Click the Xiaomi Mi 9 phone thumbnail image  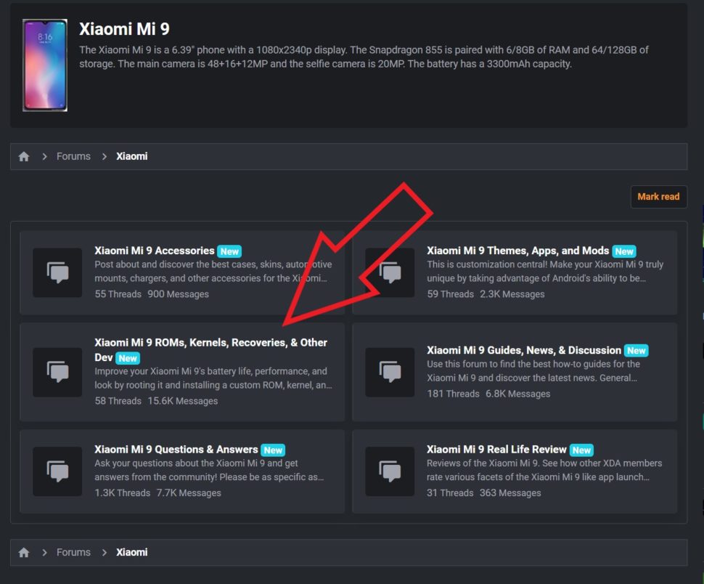pyautogui.click(x=45, y=65)
